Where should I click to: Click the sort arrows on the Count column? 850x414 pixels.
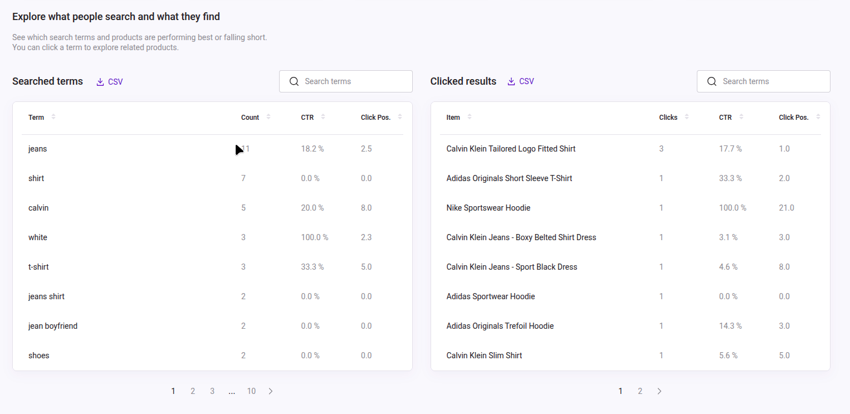267,117
